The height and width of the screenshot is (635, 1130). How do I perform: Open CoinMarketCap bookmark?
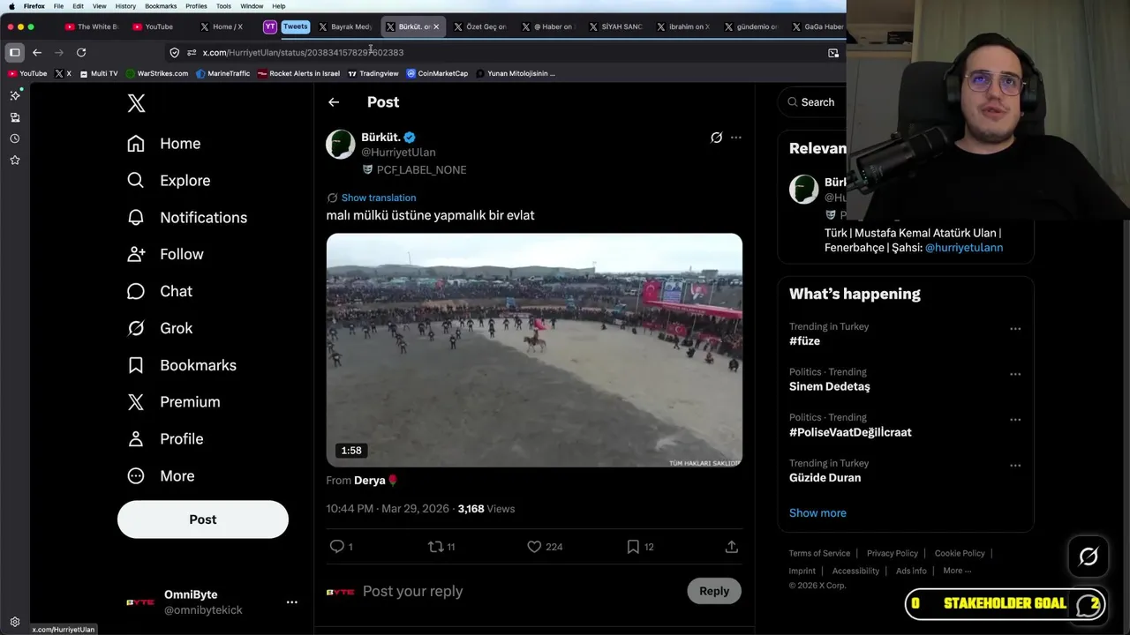pos(437,74)
